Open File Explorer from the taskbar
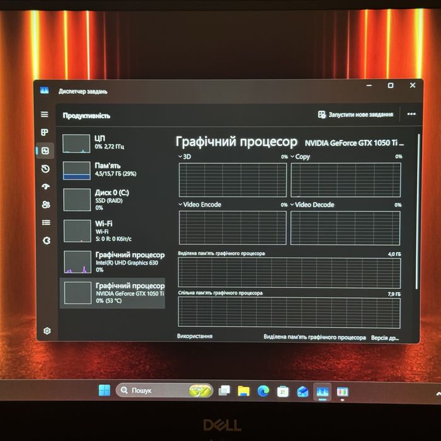441x441 pixels. (x=244, y=391)
